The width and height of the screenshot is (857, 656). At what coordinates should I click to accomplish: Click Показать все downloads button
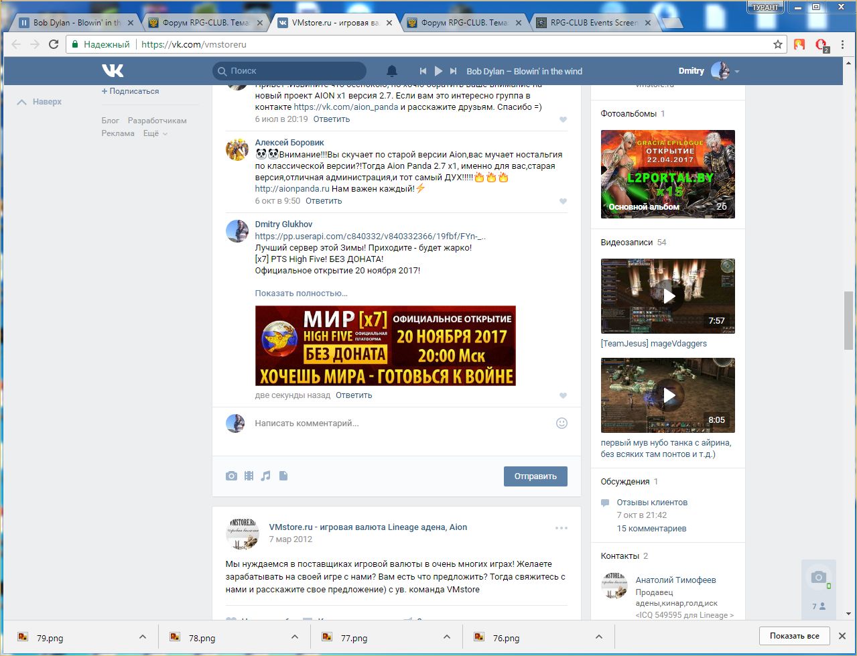[x=795, y=636]
